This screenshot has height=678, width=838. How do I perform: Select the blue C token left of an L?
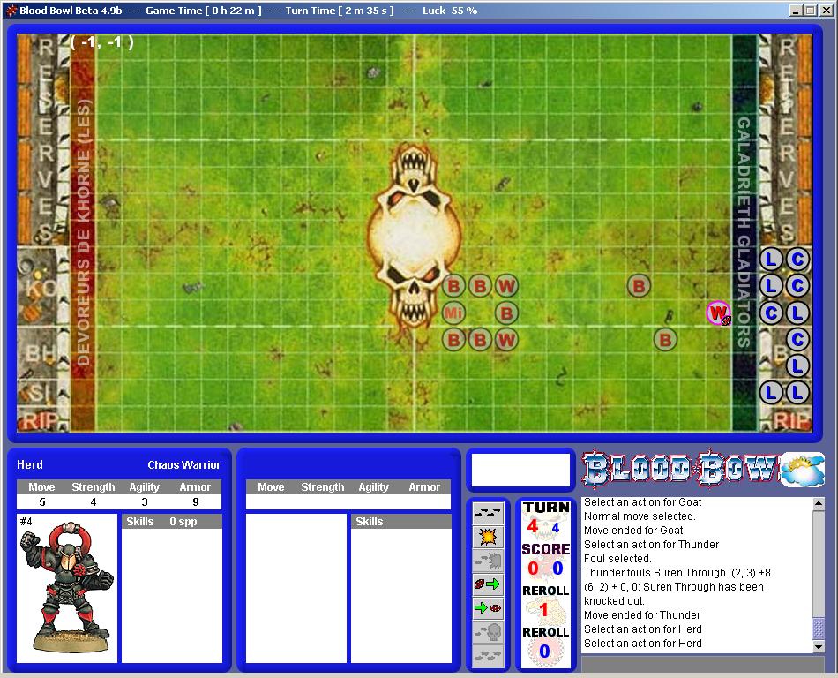pyautogui.click(x=771, y=313)
